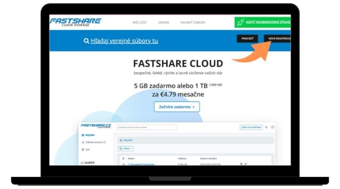Click the PRIHLÁSIŤ button

click(x=247, y=39)
